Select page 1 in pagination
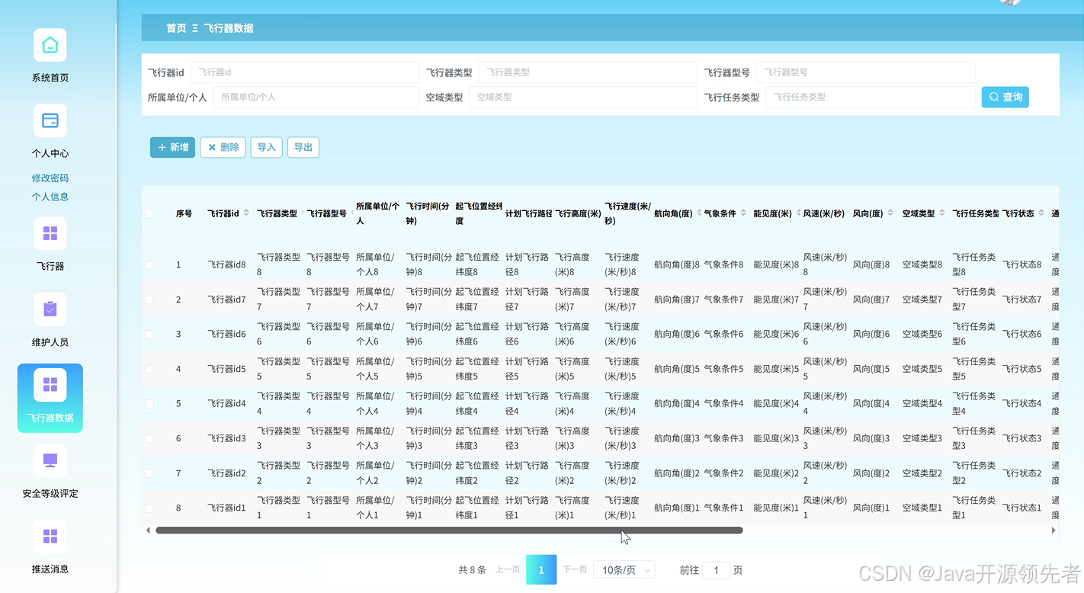The image size is (1084, 593). 541,570
